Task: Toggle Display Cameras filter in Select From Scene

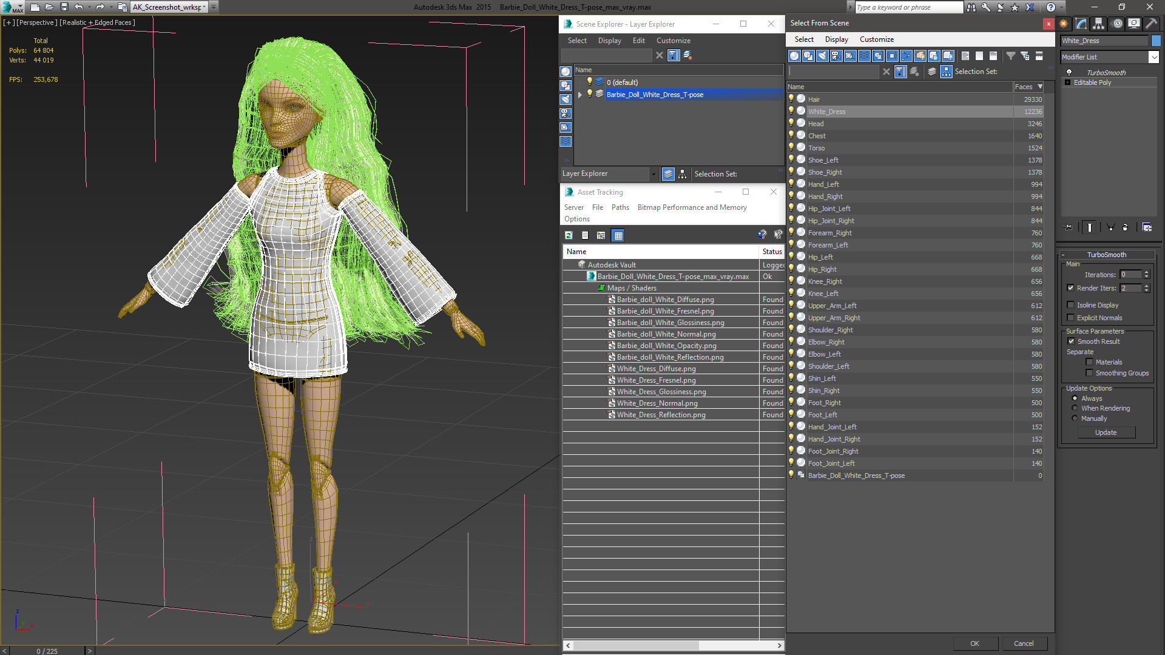Action: [x=836, y=56]
